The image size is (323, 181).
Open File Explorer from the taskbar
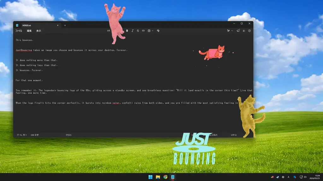[x=158, y=177]
